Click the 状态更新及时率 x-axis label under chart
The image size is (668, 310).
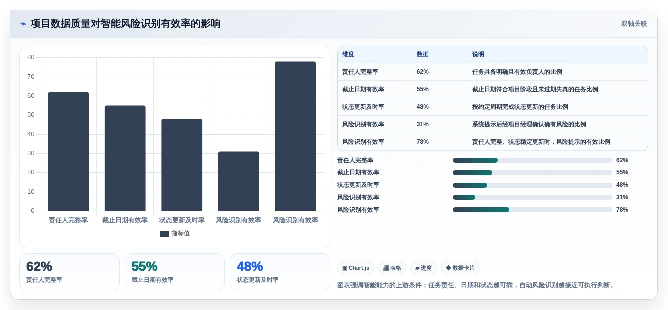182,220
